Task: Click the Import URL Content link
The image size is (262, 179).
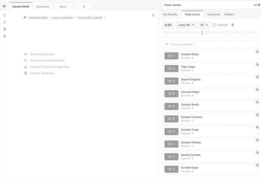Action: (90, 17)
